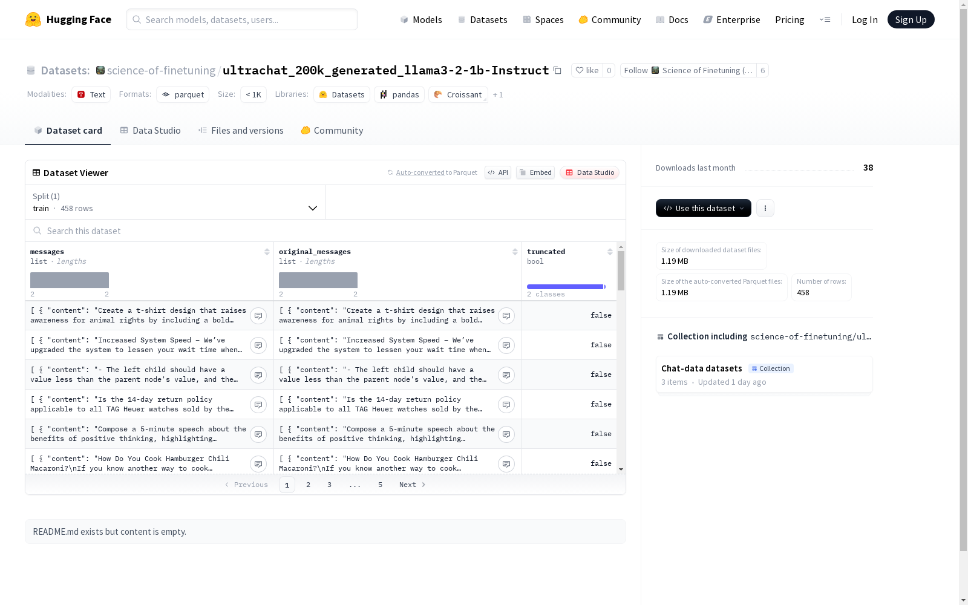Viewport: 968px width, 605px height.
Task: Open original_messages conversation view for 14-day return row
Action: point(506,405)
